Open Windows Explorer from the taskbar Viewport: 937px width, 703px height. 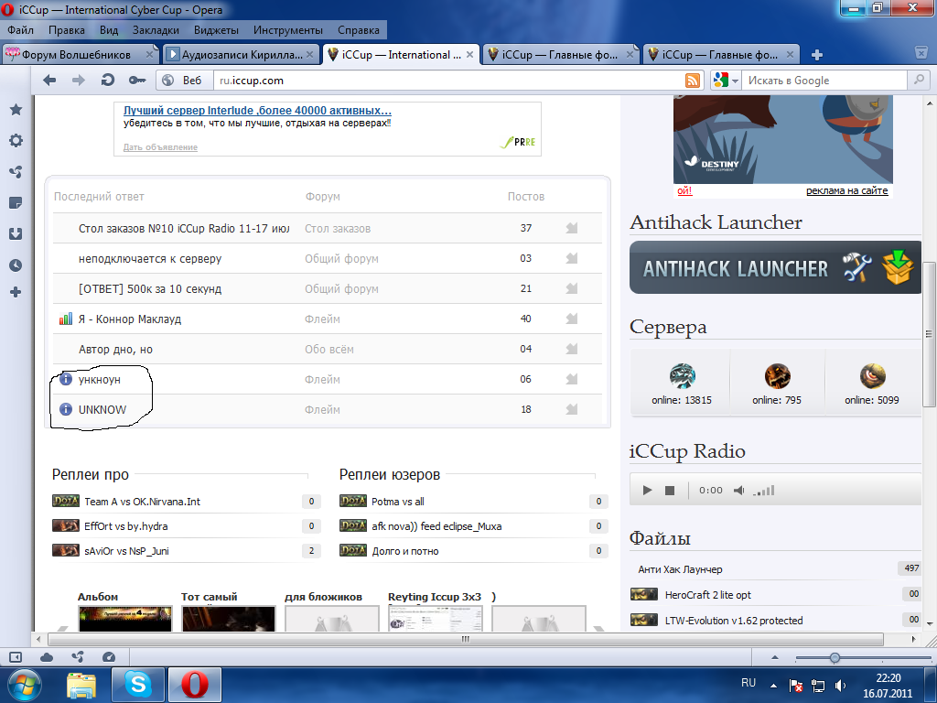coord(81,686)
